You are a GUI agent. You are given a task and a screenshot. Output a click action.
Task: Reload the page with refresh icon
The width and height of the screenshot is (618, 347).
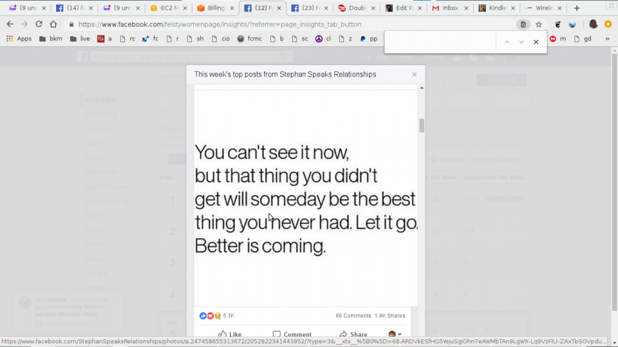coord(39,24)
